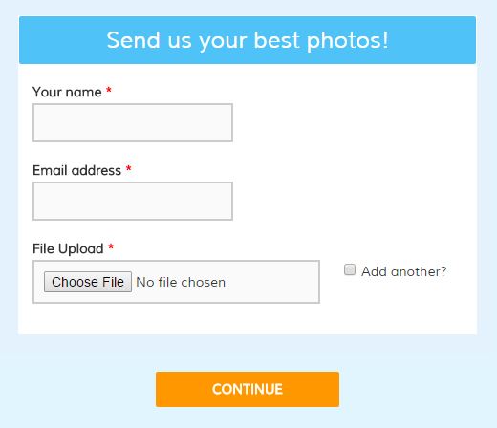Submit the form with CONTINUE button
The height and width of the screenshot is (428, 497).
[x=248, y=389]
